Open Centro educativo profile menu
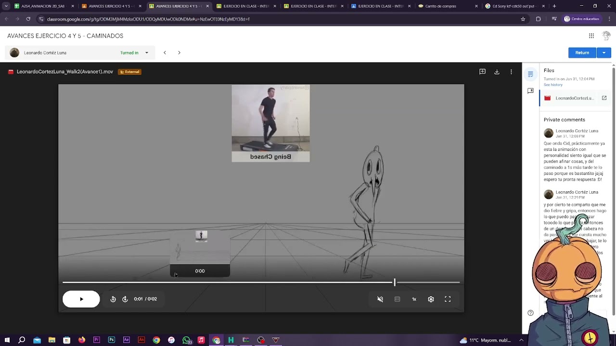The width and height of the screenshot is (616, 346). 582,19
